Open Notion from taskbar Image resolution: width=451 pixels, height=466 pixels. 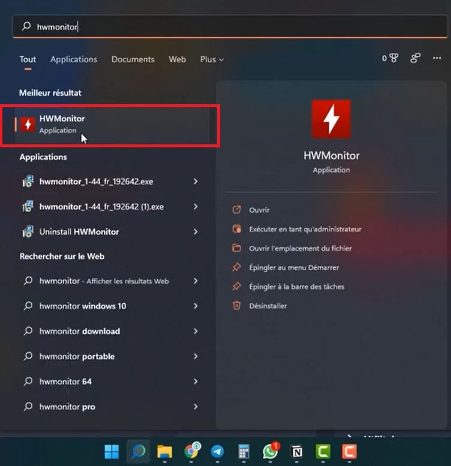pyautogui.click(x=297, y=452)
